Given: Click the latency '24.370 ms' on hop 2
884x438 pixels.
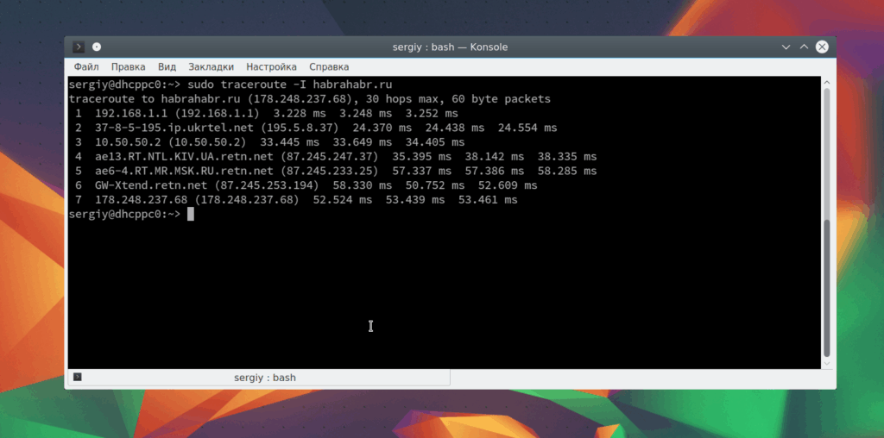Looking at the screenshot, I should coord(382,128).
